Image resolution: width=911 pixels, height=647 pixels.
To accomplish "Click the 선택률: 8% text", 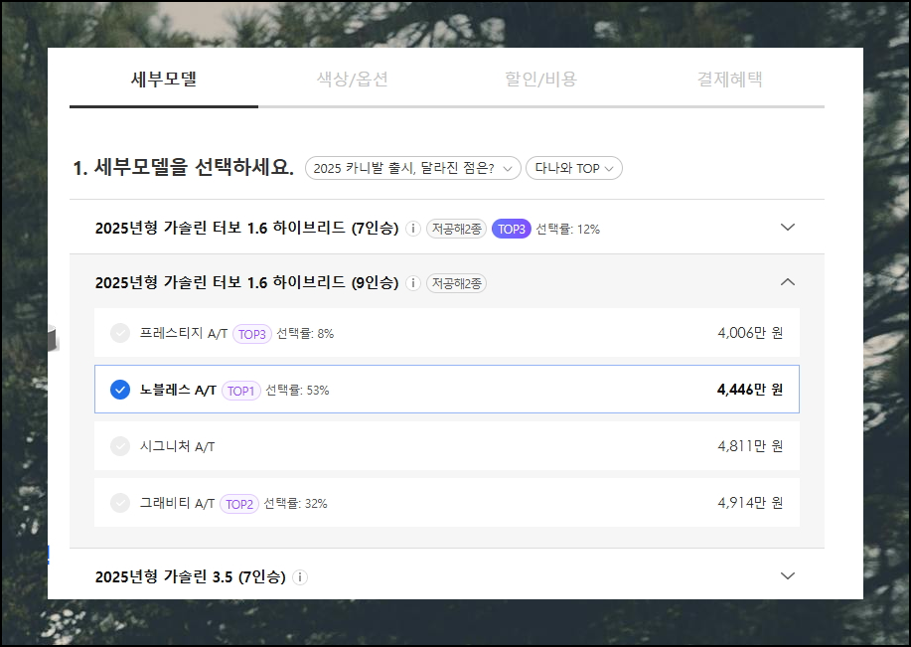I will (305, 334).
